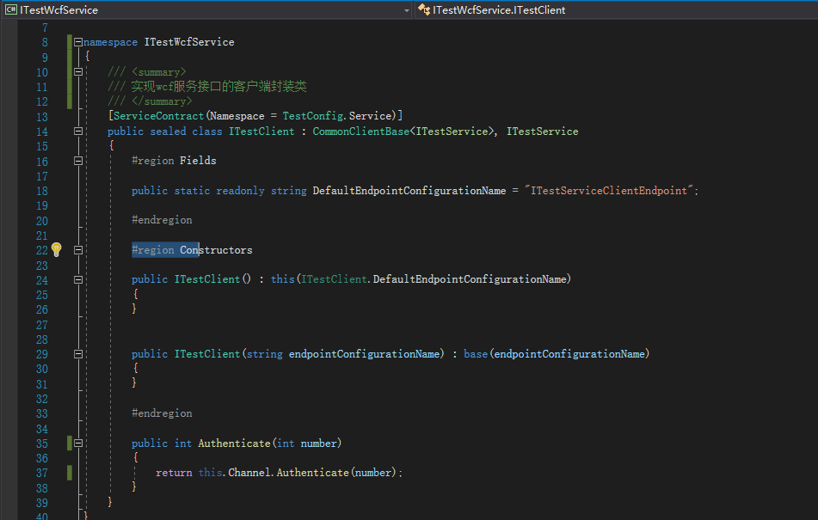Viewport: 818px width, 520px height.
Task: Collapse the ITestClient string constructor
Action: tap(78, 354)
